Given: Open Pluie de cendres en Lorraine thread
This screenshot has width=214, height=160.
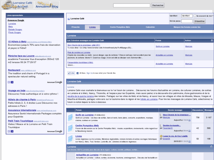Looking at the screenshot, I should [x=79, y=53].
